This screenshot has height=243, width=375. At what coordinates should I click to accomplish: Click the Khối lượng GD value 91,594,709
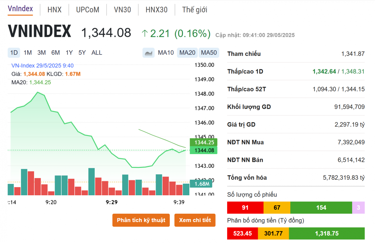click(x=349, y=107)
